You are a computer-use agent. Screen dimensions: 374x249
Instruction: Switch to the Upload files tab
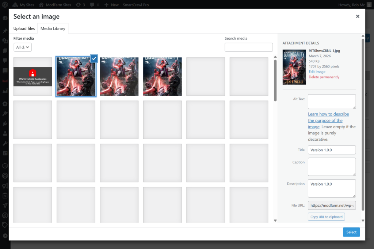[x=24, y=28]
